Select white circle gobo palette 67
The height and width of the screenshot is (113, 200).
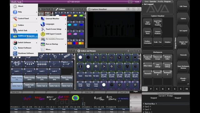coord(88,66)
